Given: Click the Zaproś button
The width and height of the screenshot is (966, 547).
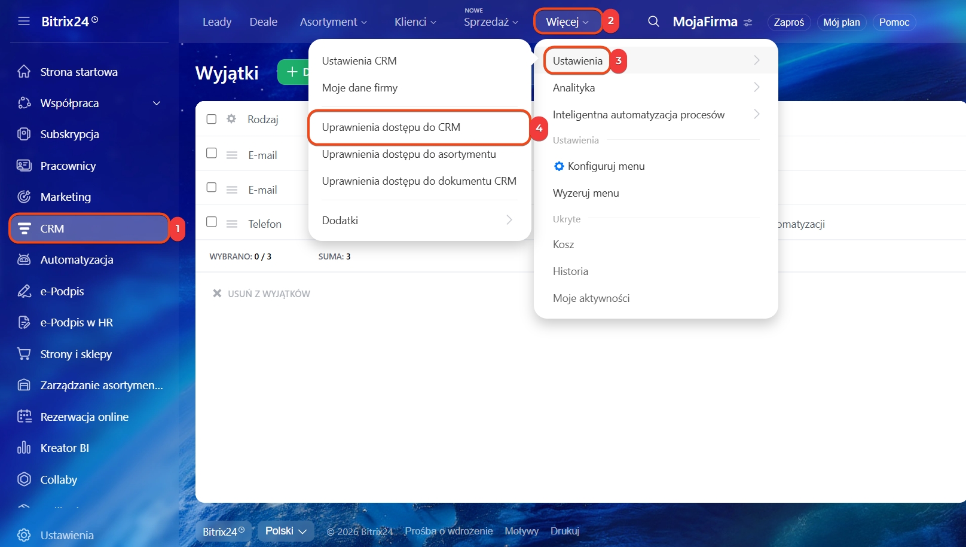Looking at the screenshot, I should 788,22.
